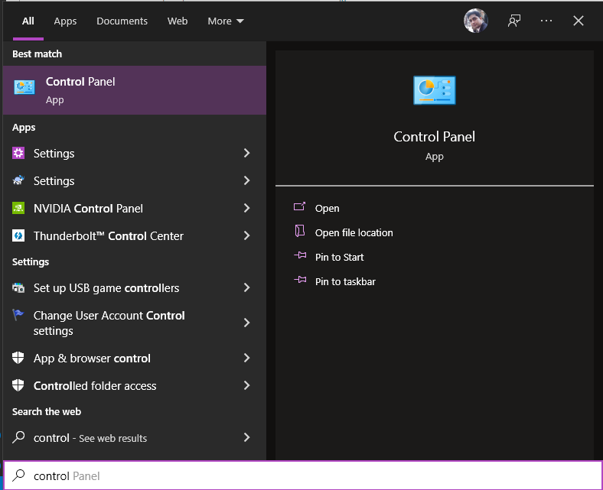The width and height of the screenshot is (603, 490).
Task: Click the search text box
Action: click(306, 476)
